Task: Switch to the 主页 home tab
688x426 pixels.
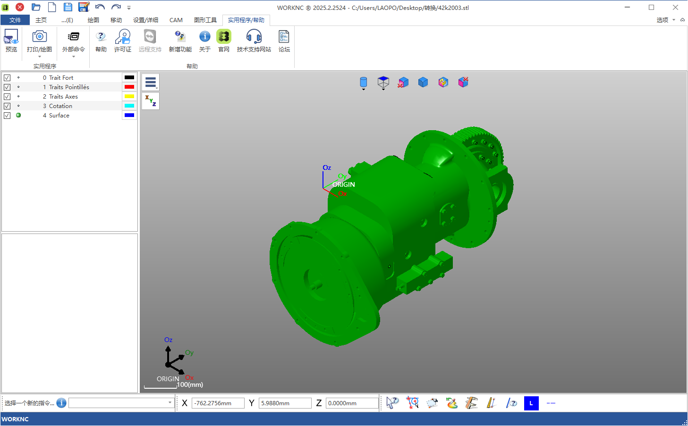Action: pos(41,20)
